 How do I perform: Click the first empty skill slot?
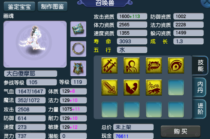coord(176,87)
